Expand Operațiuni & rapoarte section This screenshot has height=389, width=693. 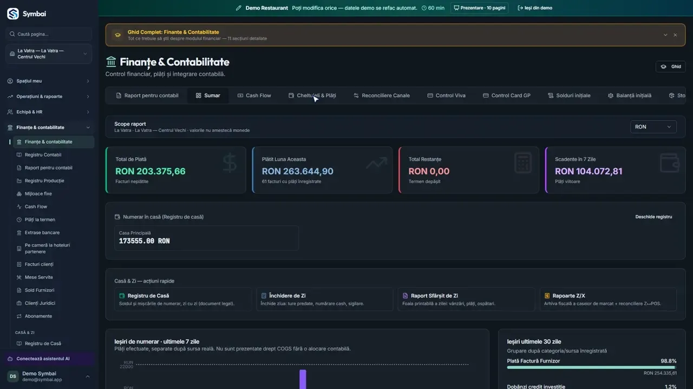[x=49, y=97]
